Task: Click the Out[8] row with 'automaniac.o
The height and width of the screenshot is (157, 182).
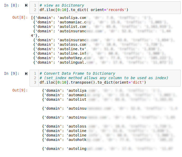Action: (x=101, y=22)
